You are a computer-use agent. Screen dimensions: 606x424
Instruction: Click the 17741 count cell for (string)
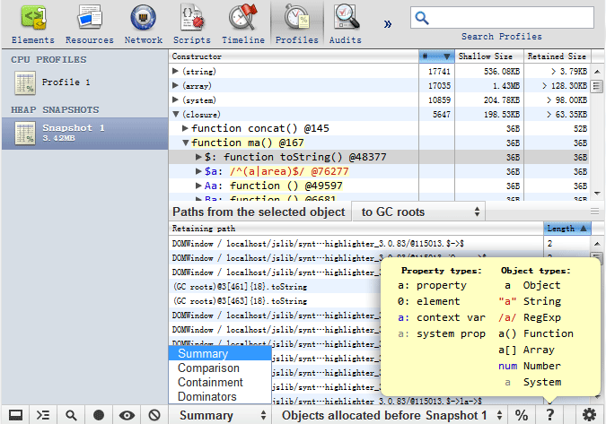[x=436, y=72]
